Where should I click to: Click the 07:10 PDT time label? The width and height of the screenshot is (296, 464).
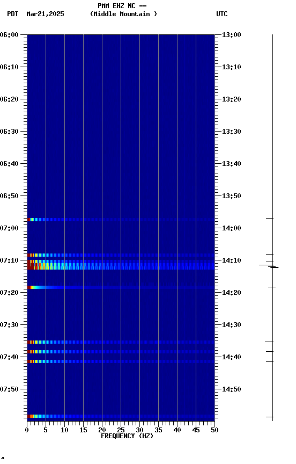click(x=9, y=260)
